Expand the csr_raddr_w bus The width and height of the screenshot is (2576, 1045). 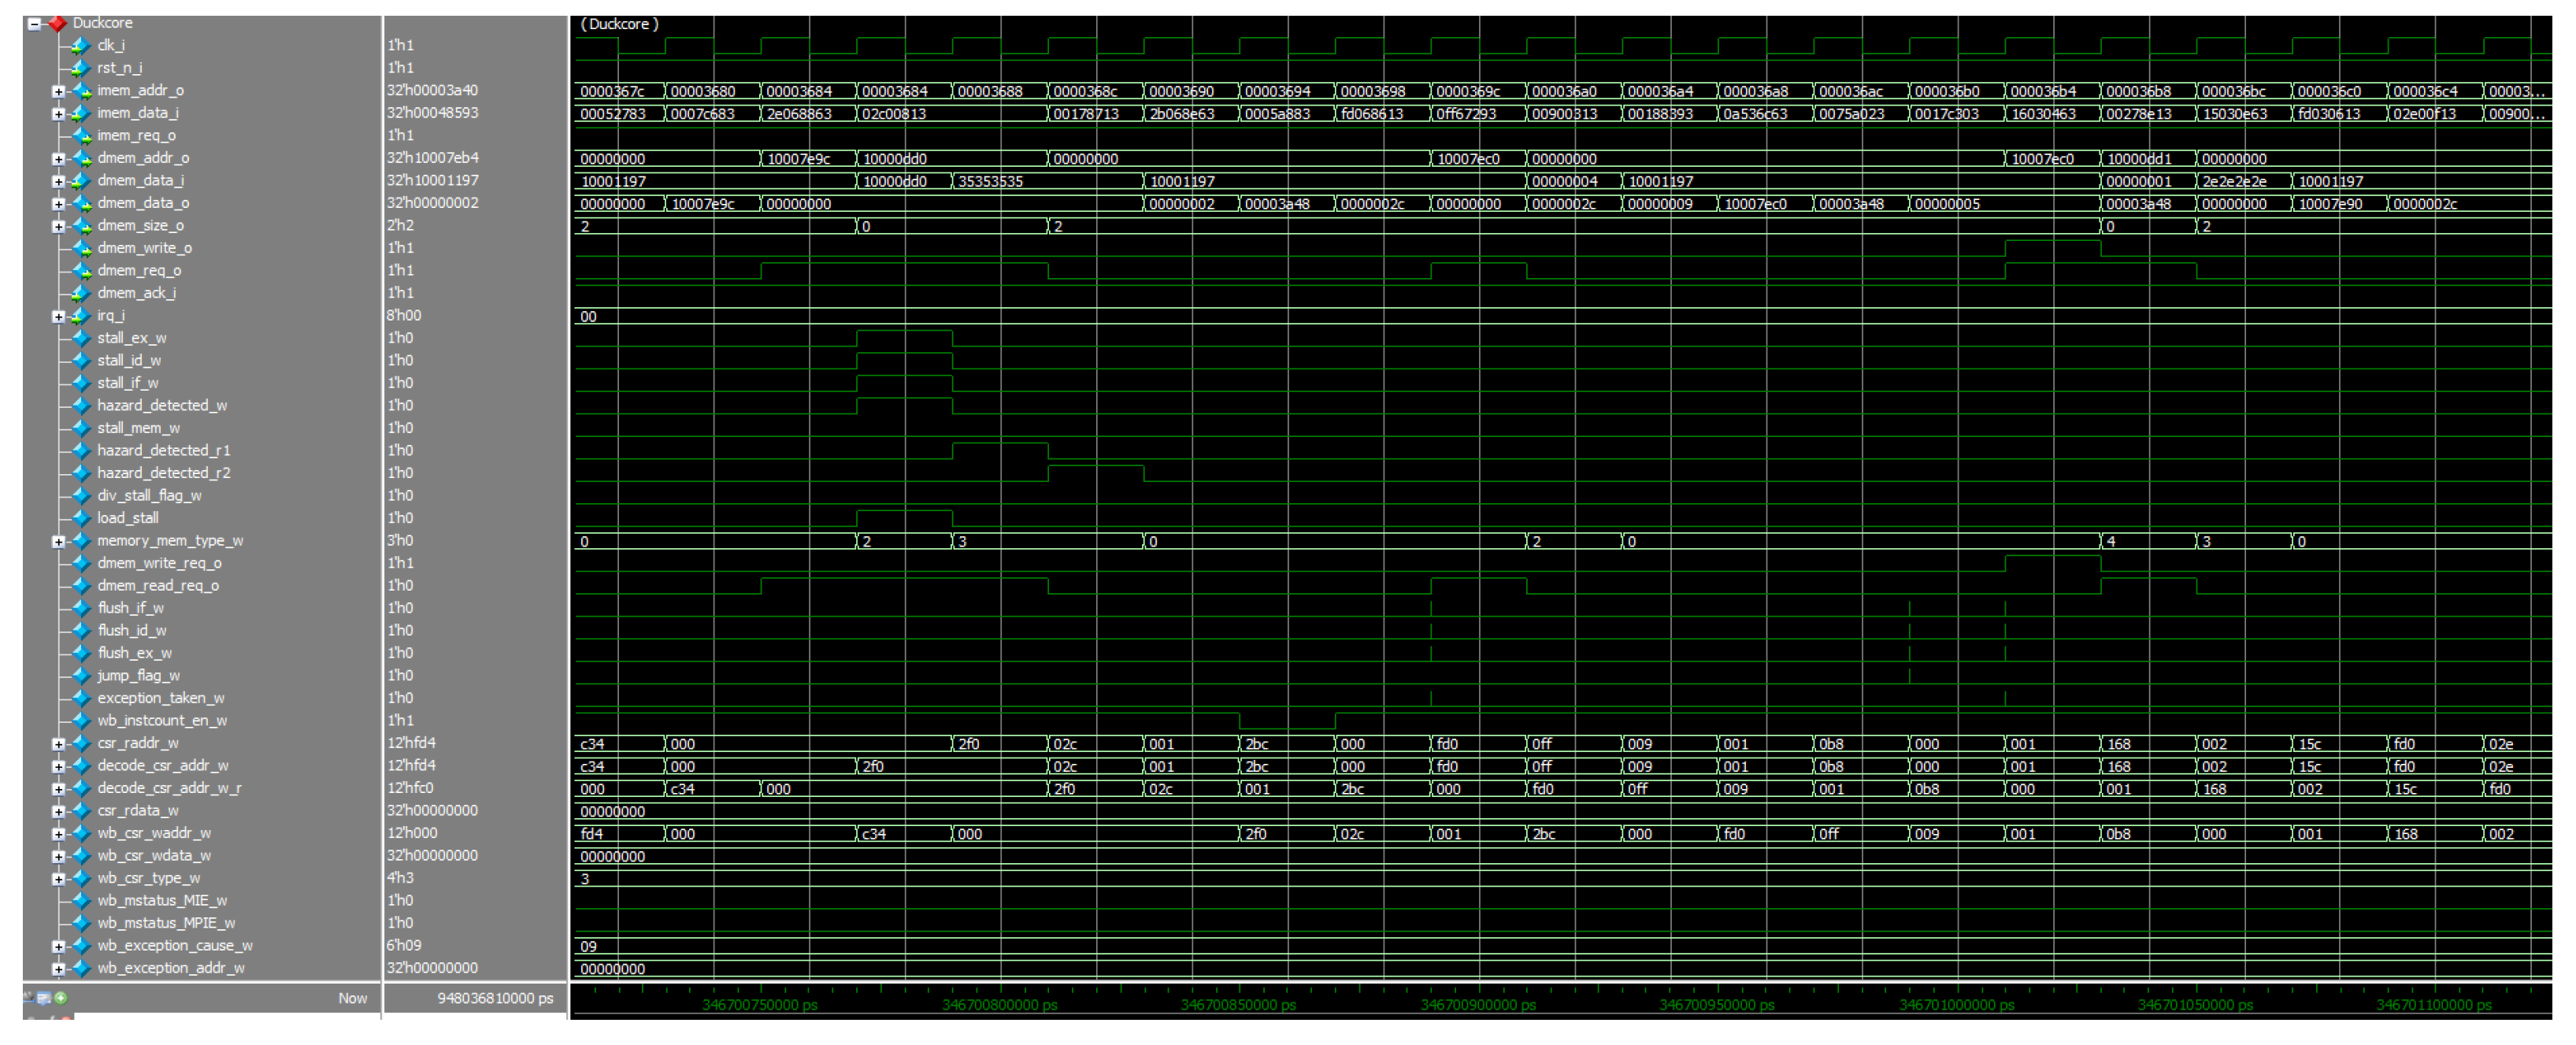click(58, 744)
